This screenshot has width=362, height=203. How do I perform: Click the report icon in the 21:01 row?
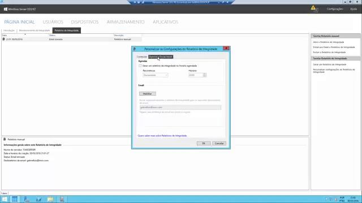3,39
